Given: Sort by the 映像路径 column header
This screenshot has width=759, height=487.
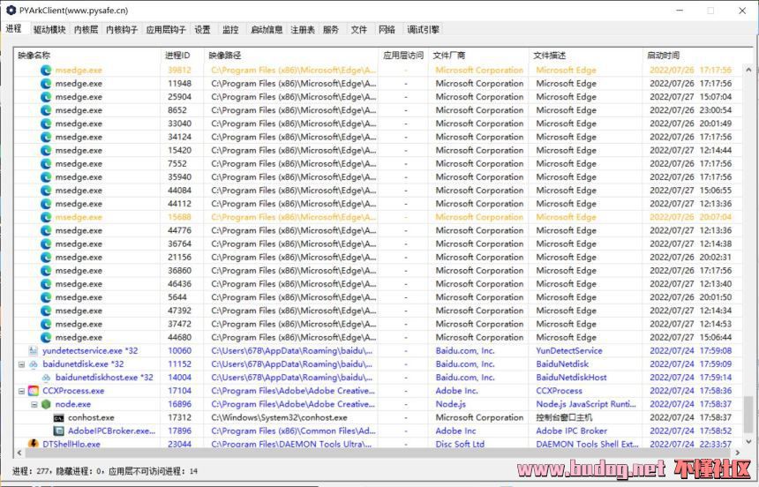Looking at the screenshot, I should point(291,56).
